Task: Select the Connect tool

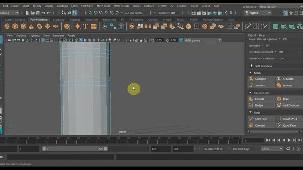Action: 261,125
